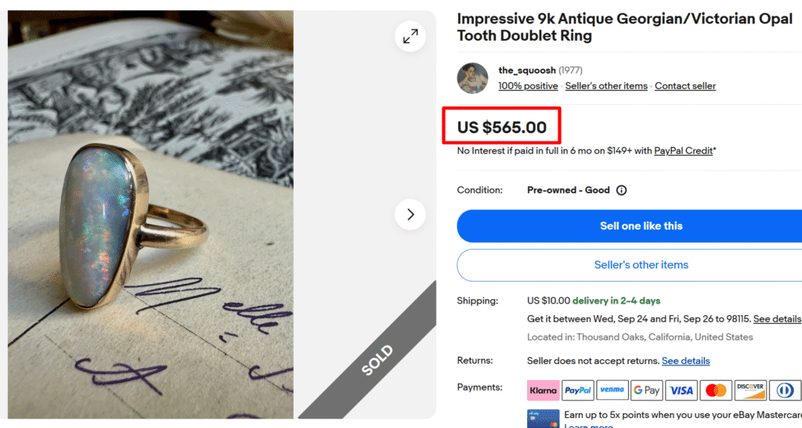Click the PayPal payment icon
This screenshot has height=428, width=802.
pos(578,390)
